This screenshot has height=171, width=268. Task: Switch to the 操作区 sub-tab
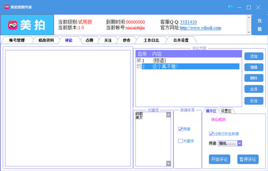point(211,111)
